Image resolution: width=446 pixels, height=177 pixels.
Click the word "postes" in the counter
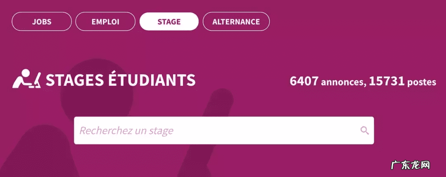pos(422,83)
